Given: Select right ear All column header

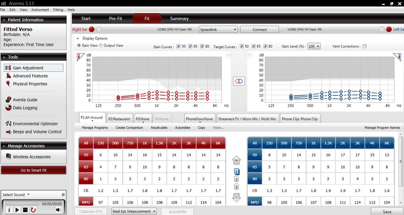Looking at the screenshot, I should click(86, 143).
